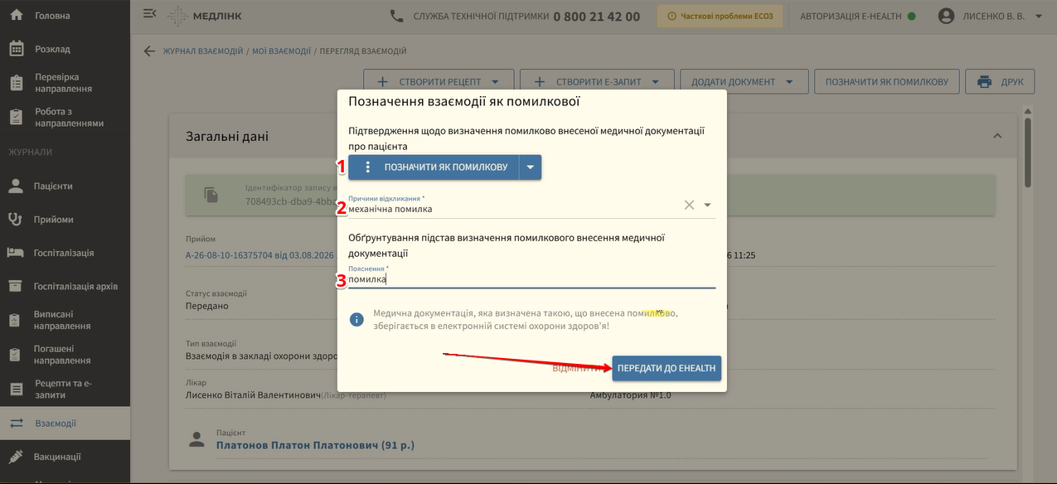Click the stethoscope icon beside Прийоми

click(x=16, y=220)
